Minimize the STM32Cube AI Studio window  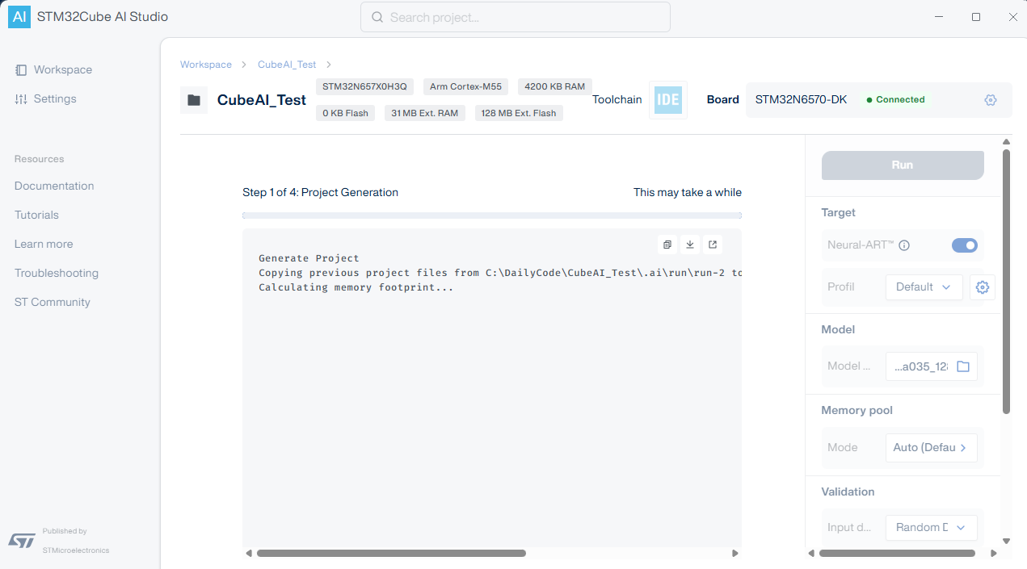(938, 17)
